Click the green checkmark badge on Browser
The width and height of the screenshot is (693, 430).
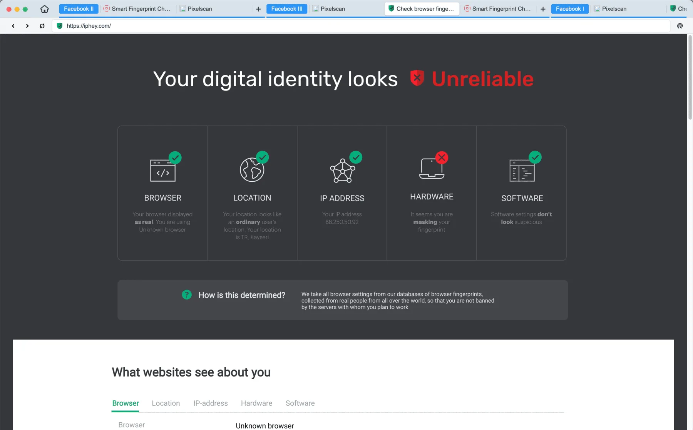175,157
